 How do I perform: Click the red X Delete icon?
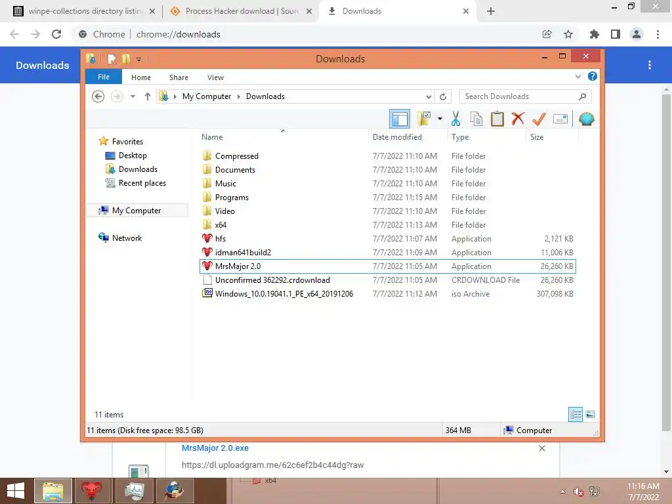pyautogui.click(x=518, y=119)
